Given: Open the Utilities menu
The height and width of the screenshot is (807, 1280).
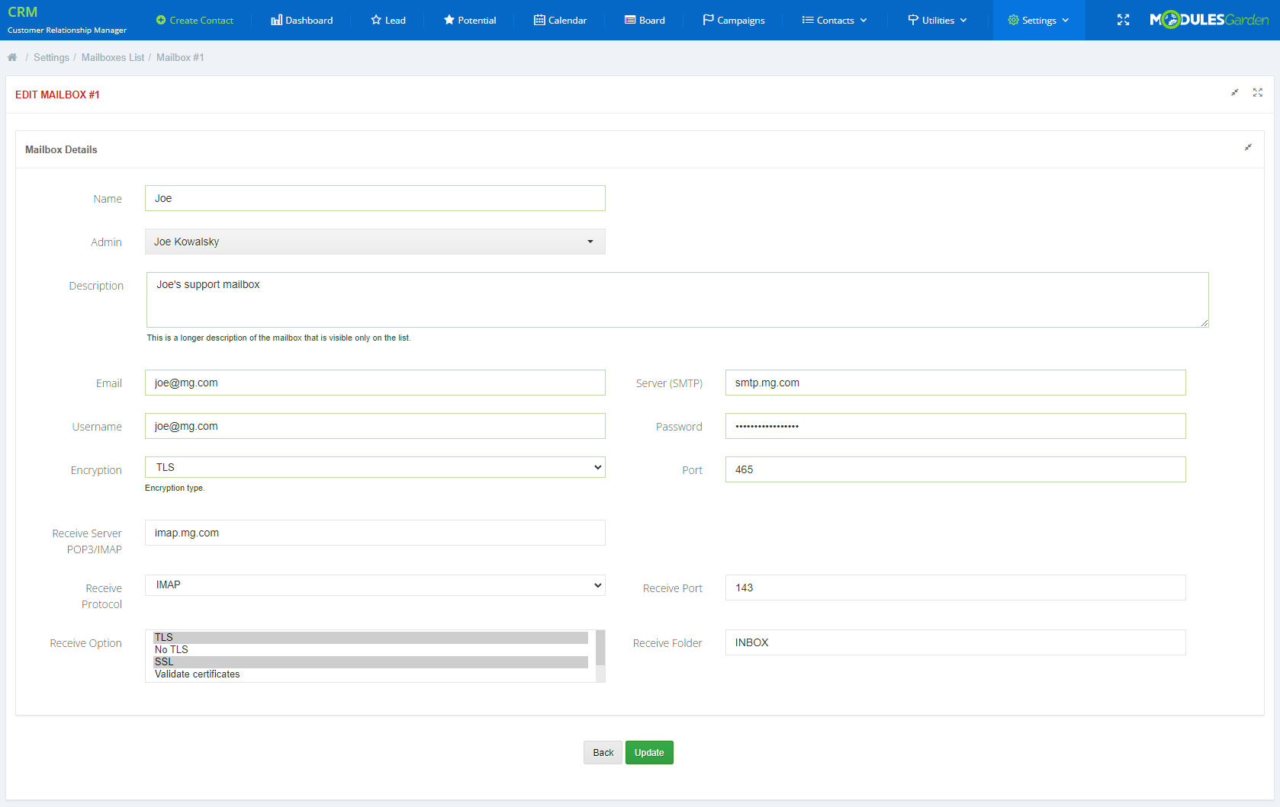Looking at the screenshot, I should click(x=937, y=20).
